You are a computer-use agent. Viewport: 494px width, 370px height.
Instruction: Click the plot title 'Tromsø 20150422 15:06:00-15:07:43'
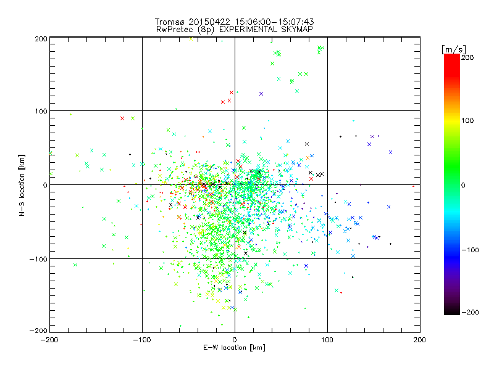click(x=234, y=22)
